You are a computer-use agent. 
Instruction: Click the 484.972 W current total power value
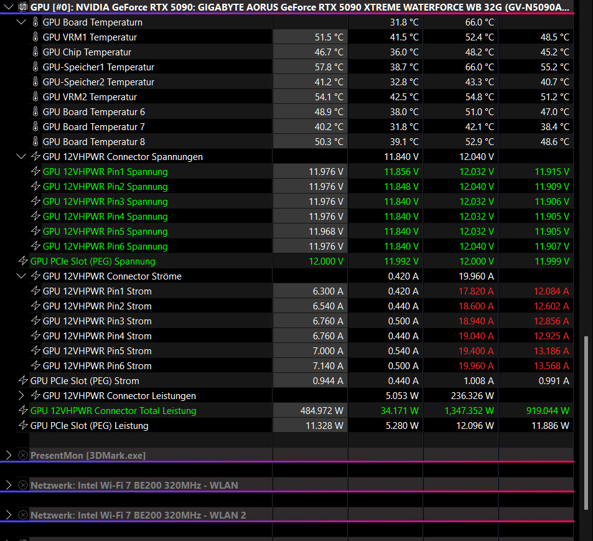click(322, 410)
